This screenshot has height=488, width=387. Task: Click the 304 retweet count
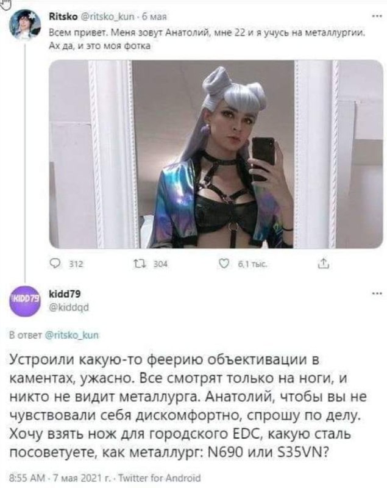[160, 264]
